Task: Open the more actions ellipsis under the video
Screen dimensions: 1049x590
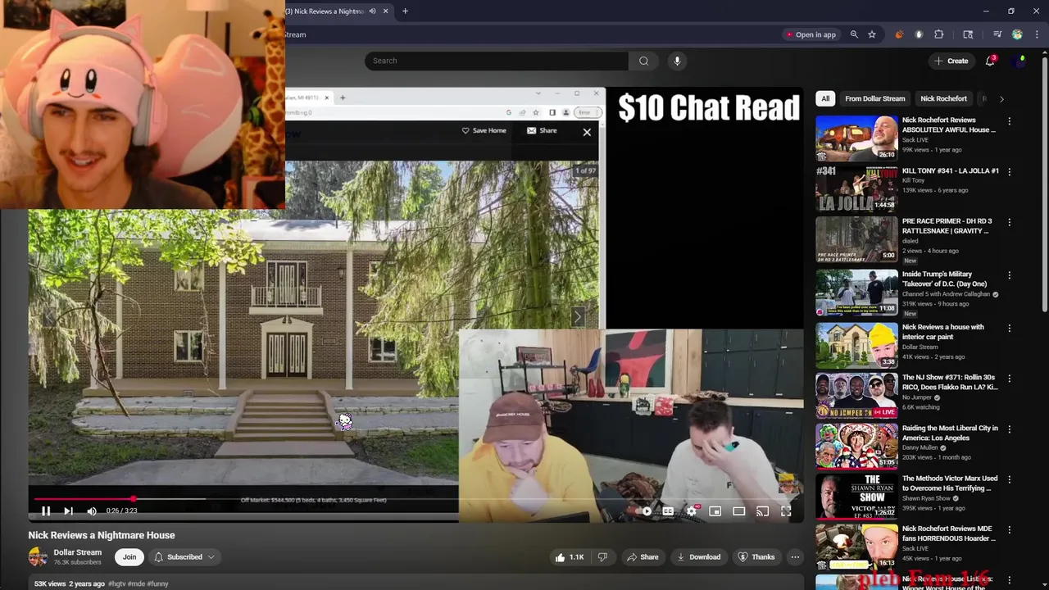Action: point(795,557)
